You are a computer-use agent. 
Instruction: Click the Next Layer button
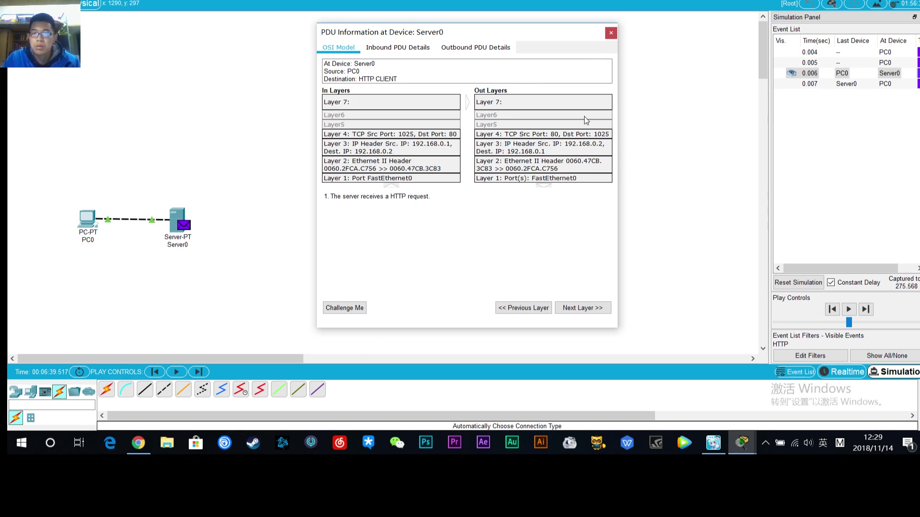582,308
